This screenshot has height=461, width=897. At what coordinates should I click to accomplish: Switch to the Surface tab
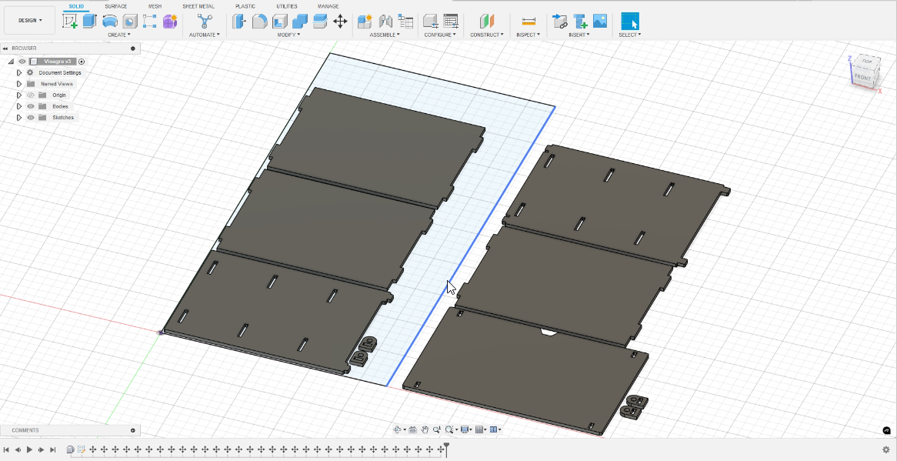click(x=115, y=6)
